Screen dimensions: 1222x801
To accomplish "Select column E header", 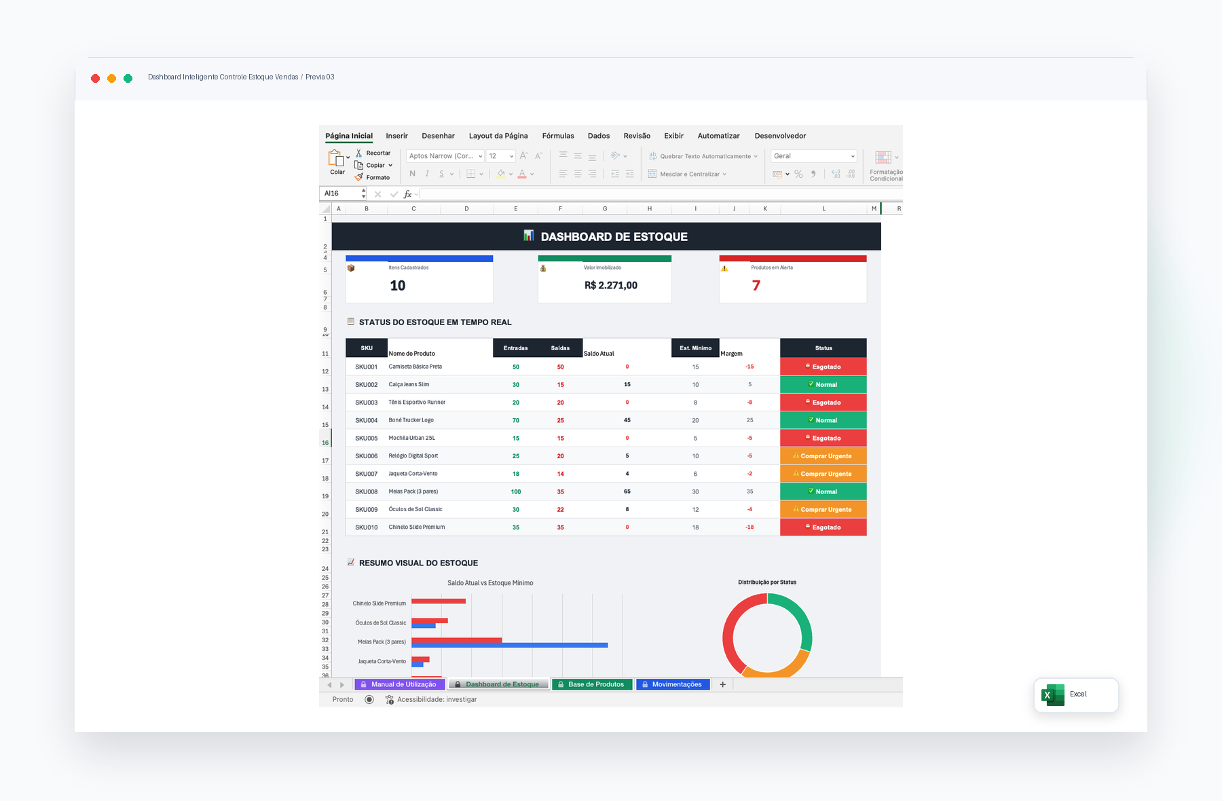I will click(515, 208).
